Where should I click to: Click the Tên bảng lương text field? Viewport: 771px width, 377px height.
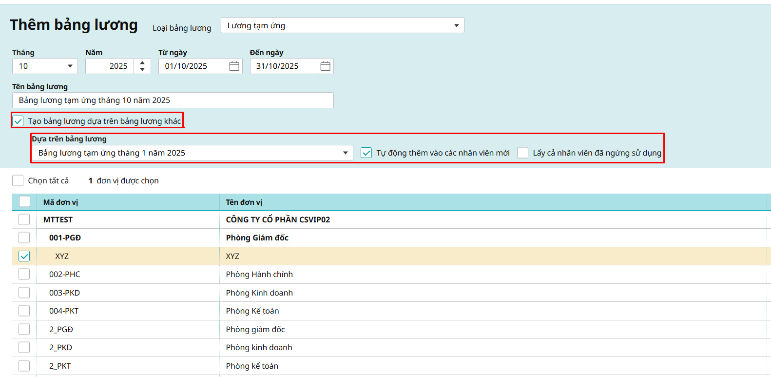[173, 100]
